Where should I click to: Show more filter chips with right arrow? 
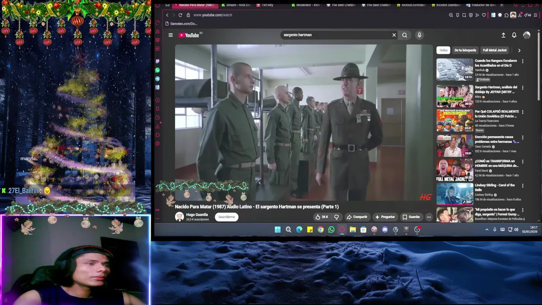tap(519, 50)
